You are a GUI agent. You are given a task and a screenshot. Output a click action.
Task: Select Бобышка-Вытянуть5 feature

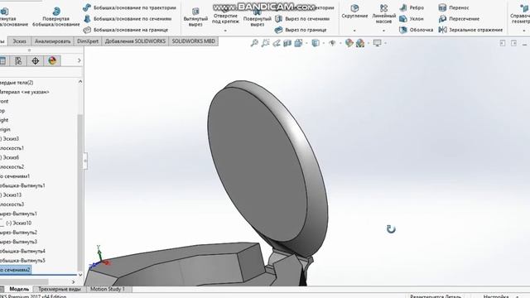point(22,261)
